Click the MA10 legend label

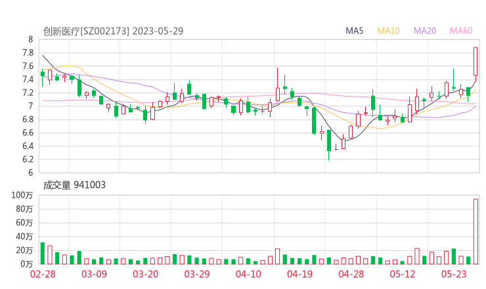tap(388, 31)
